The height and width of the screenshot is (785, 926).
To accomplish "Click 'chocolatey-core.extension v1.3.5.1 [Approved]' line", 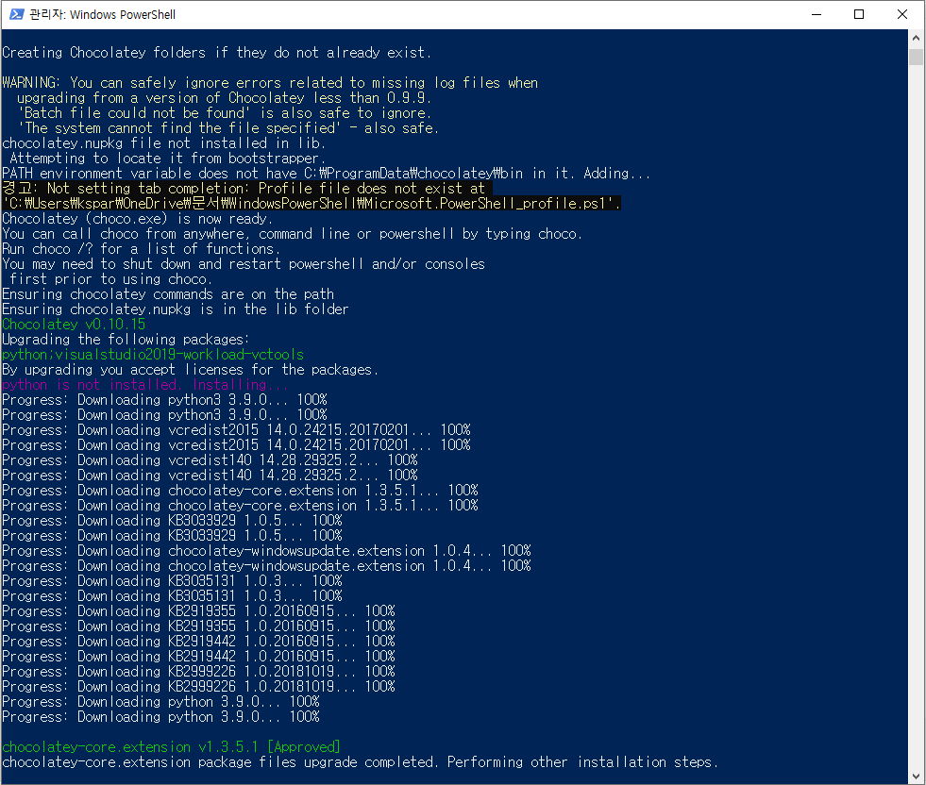I will click(171, 747).
